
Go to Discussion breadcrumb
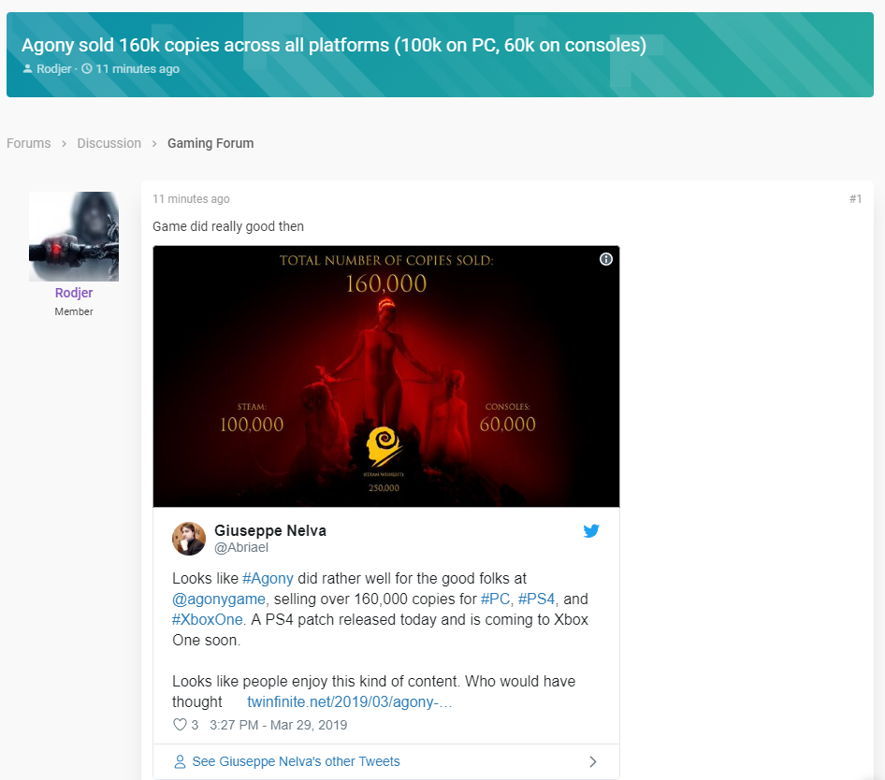pos(109,143)
